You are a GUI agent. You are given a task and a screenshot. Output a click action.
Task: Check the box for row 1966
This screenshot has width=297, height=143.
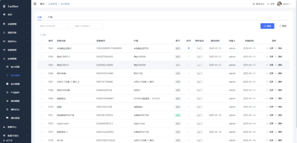[42, 73]
